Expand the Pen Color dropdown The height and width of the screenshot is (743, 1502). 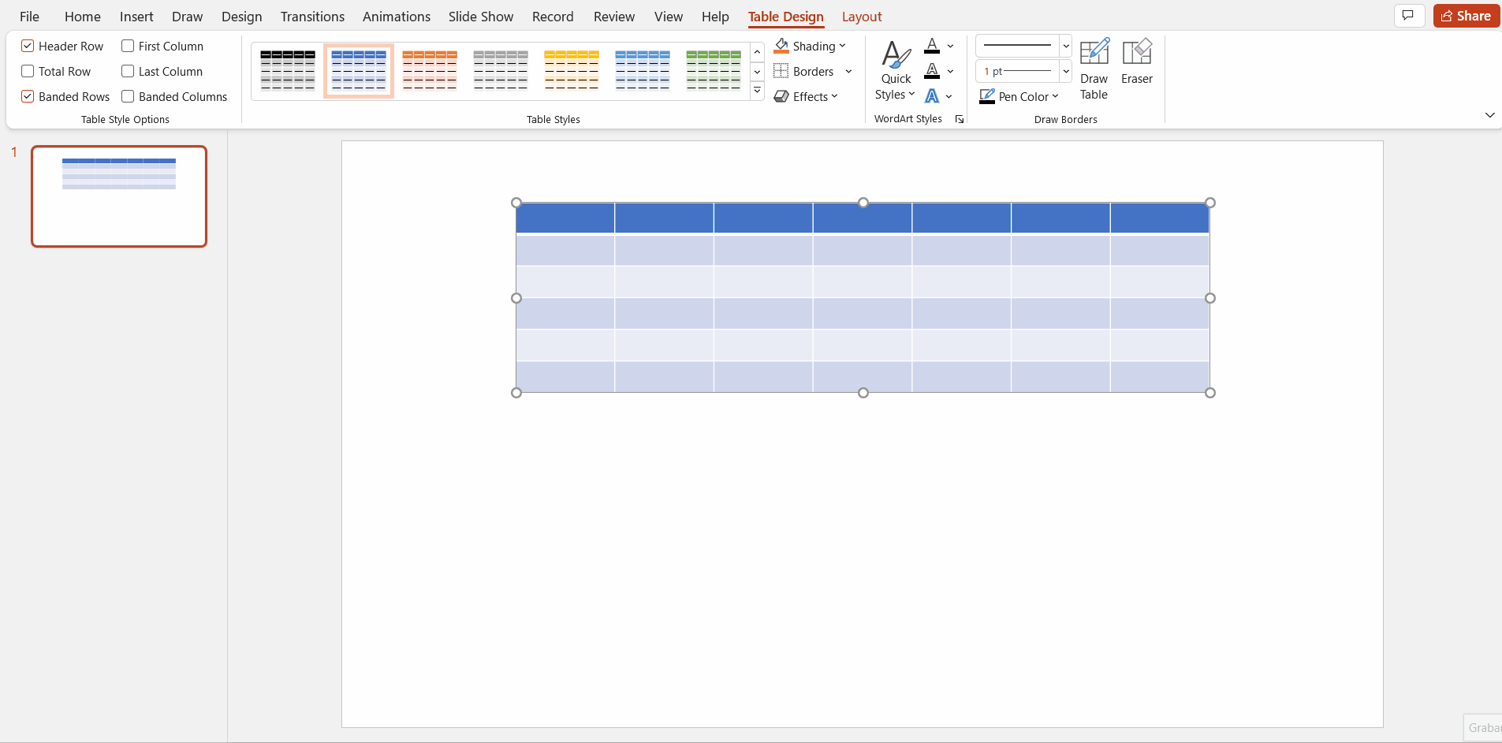pyautogui.click(x=1055, y=96)
